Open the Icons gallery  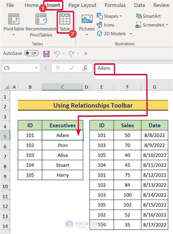click(x=105, y=25)
